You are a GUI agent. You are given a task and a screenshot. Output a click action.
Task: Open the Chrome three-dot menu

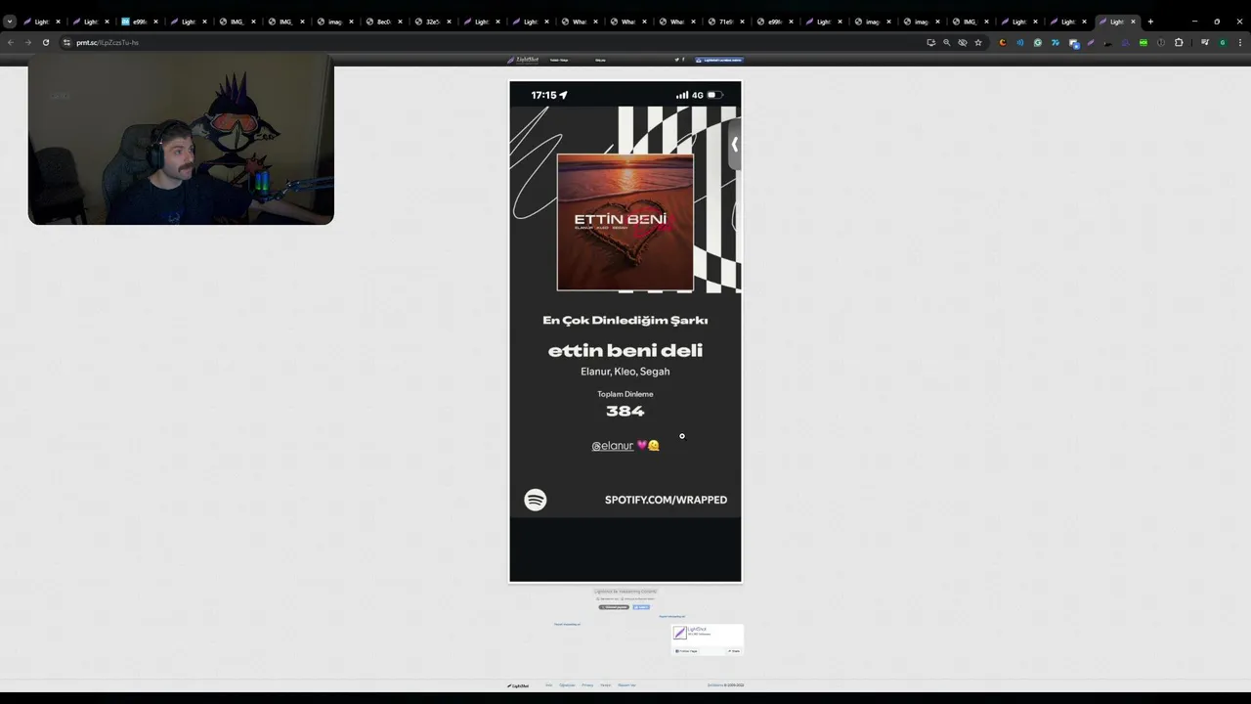(x=1240, y=42)
